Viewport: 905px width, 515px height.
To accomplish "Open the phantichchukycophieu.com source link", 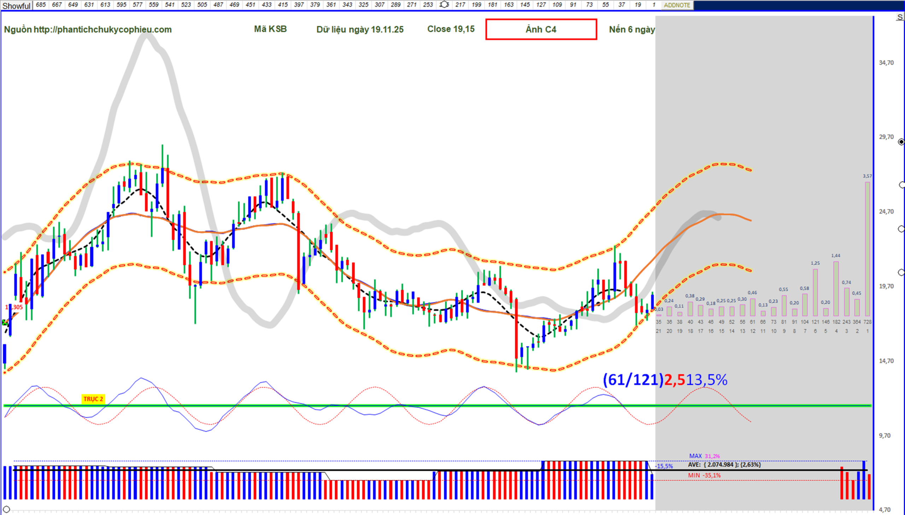I will 102,30.
